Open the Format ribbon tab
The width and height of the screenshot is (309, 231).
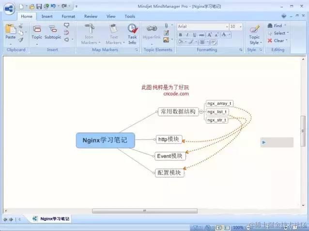click(x=68, y=16)
